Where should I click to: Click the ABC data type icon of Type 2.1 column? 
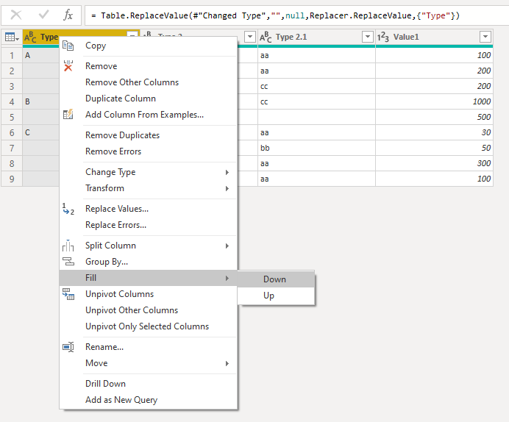[266, 37]
